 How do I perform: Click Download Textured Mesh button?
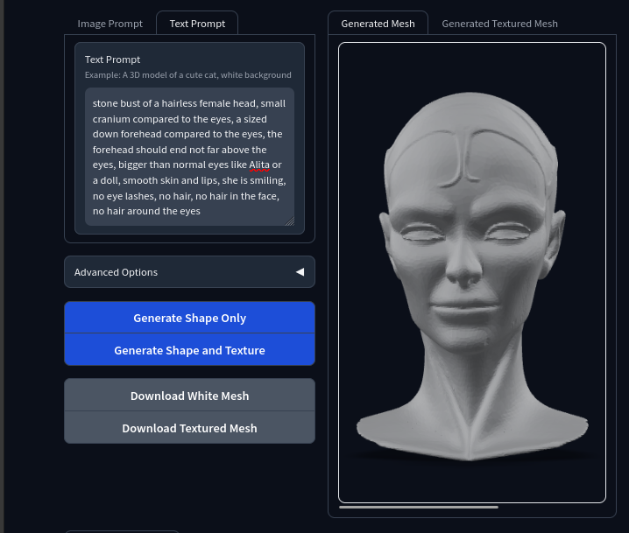[x=189, y=428]
